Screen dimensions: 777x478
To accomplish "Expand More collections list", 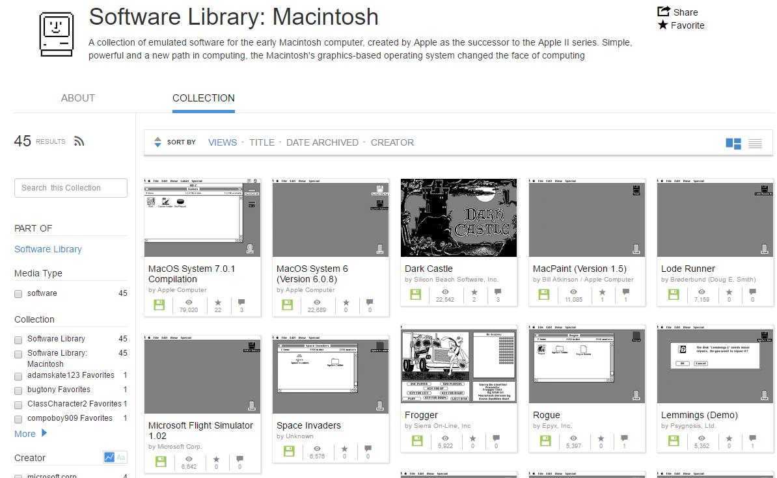I will point(30,433).
